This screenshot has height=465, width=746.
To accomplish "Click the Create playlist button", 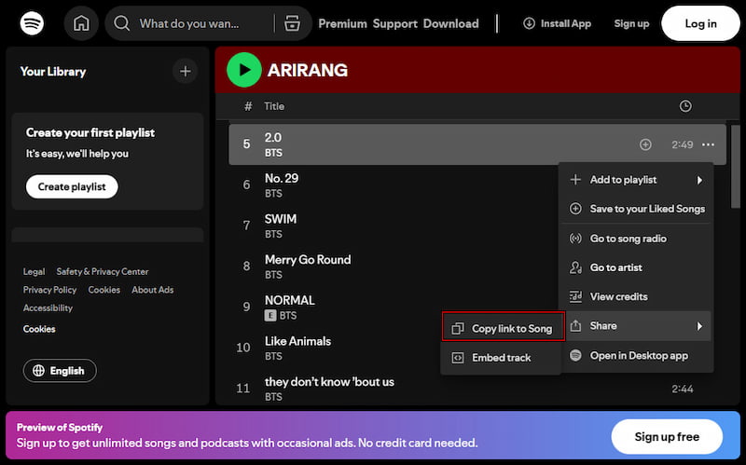I will (72, 186).
